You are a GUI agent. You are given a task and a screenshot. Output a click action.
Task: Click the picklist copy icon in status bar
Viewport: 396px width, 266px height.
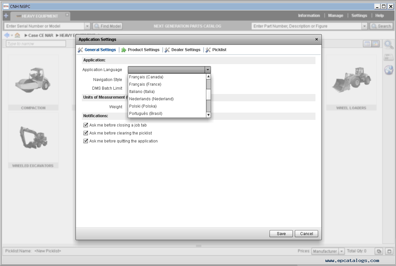click(x=379, y=251)
